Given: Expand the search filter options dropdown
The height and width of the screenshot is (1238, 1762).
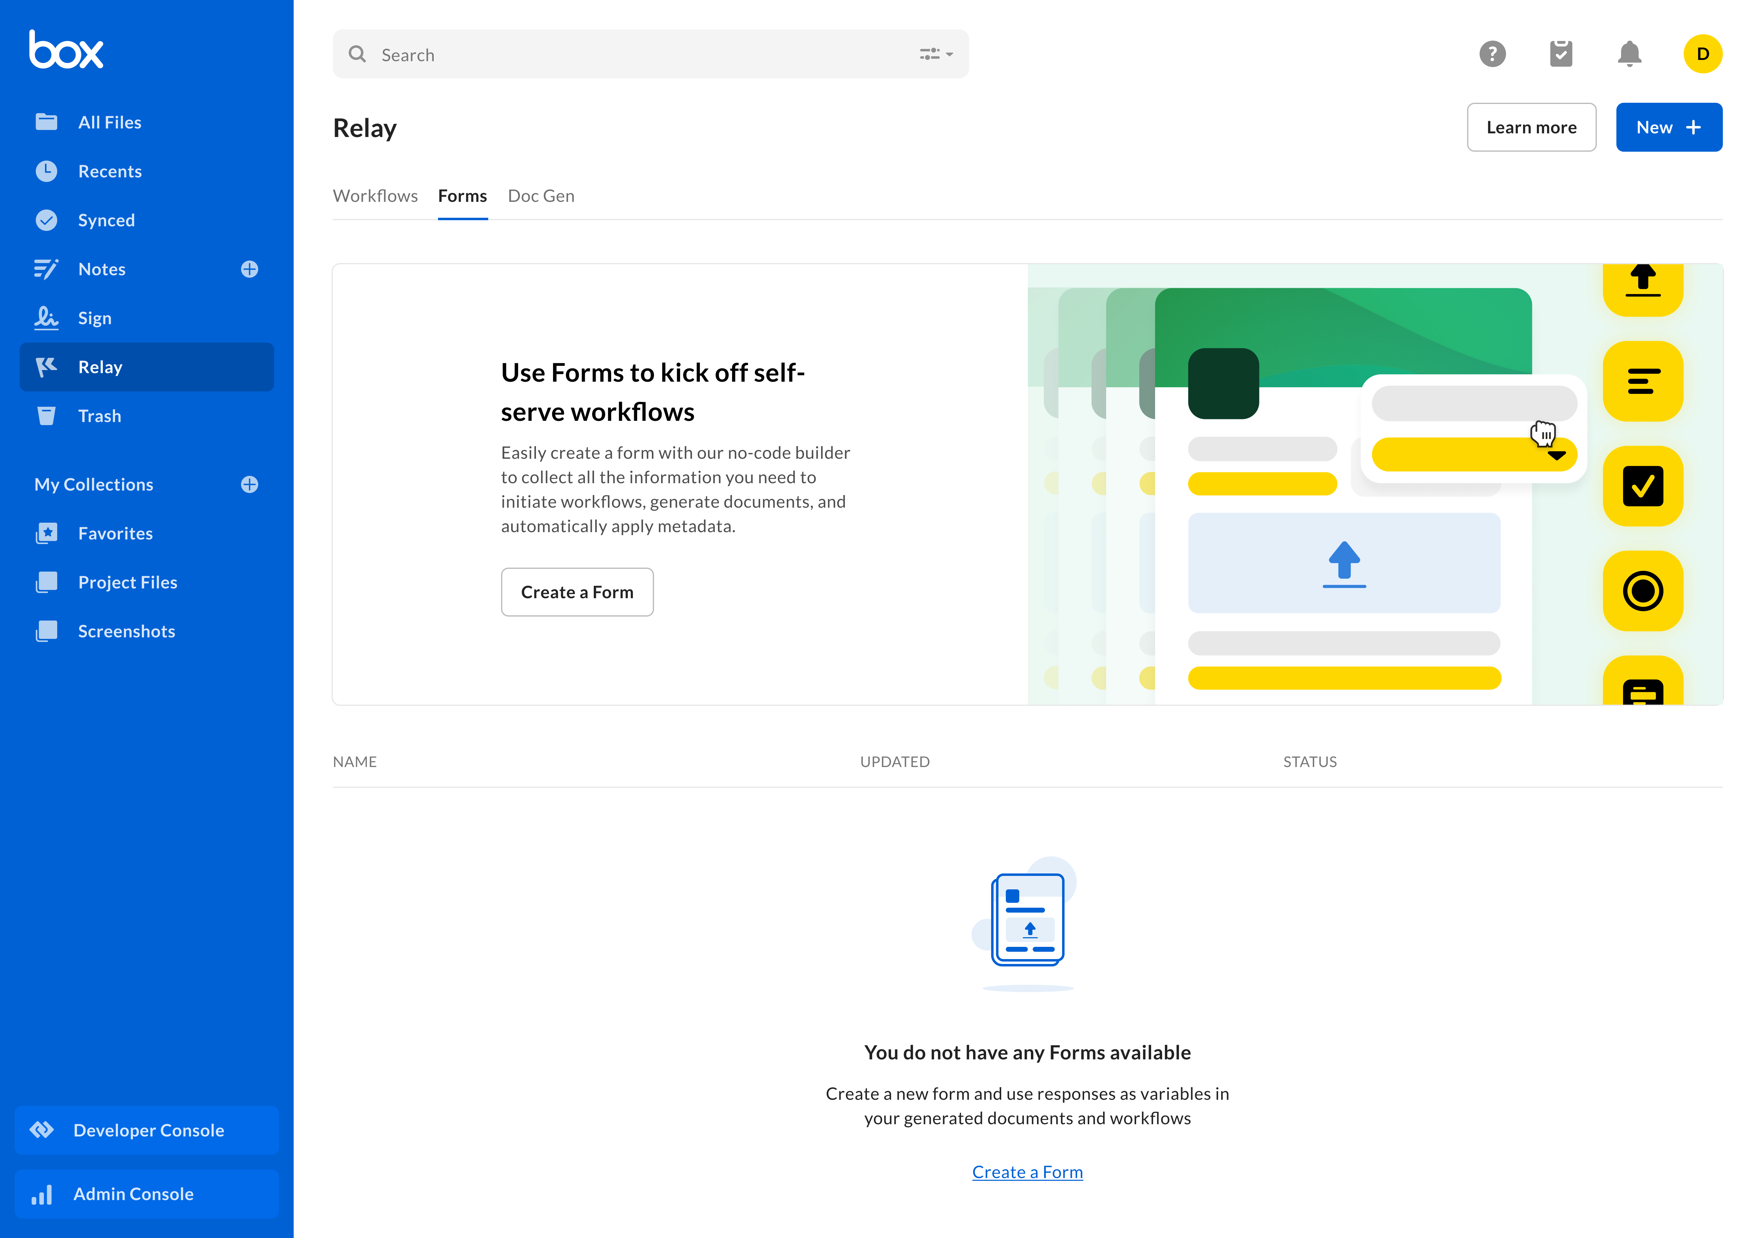Looking at the screenshot, I should point(936,54).
